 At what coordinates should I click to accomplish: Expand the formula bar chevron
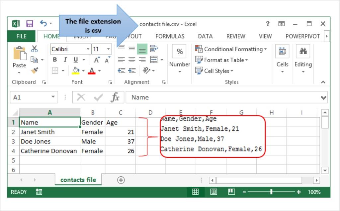click(323, 98)
